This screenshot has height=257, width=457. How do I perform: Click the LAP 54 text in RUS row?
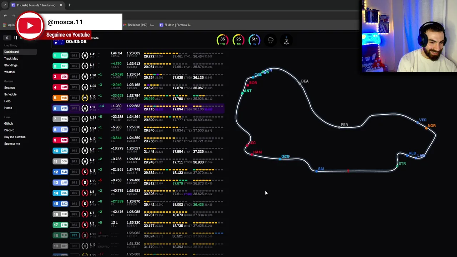(x=117, y=53)
